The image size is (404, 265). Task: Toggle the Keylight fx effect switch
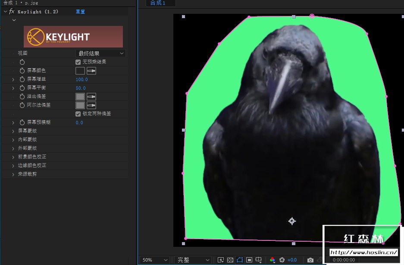tap(12, 12)
